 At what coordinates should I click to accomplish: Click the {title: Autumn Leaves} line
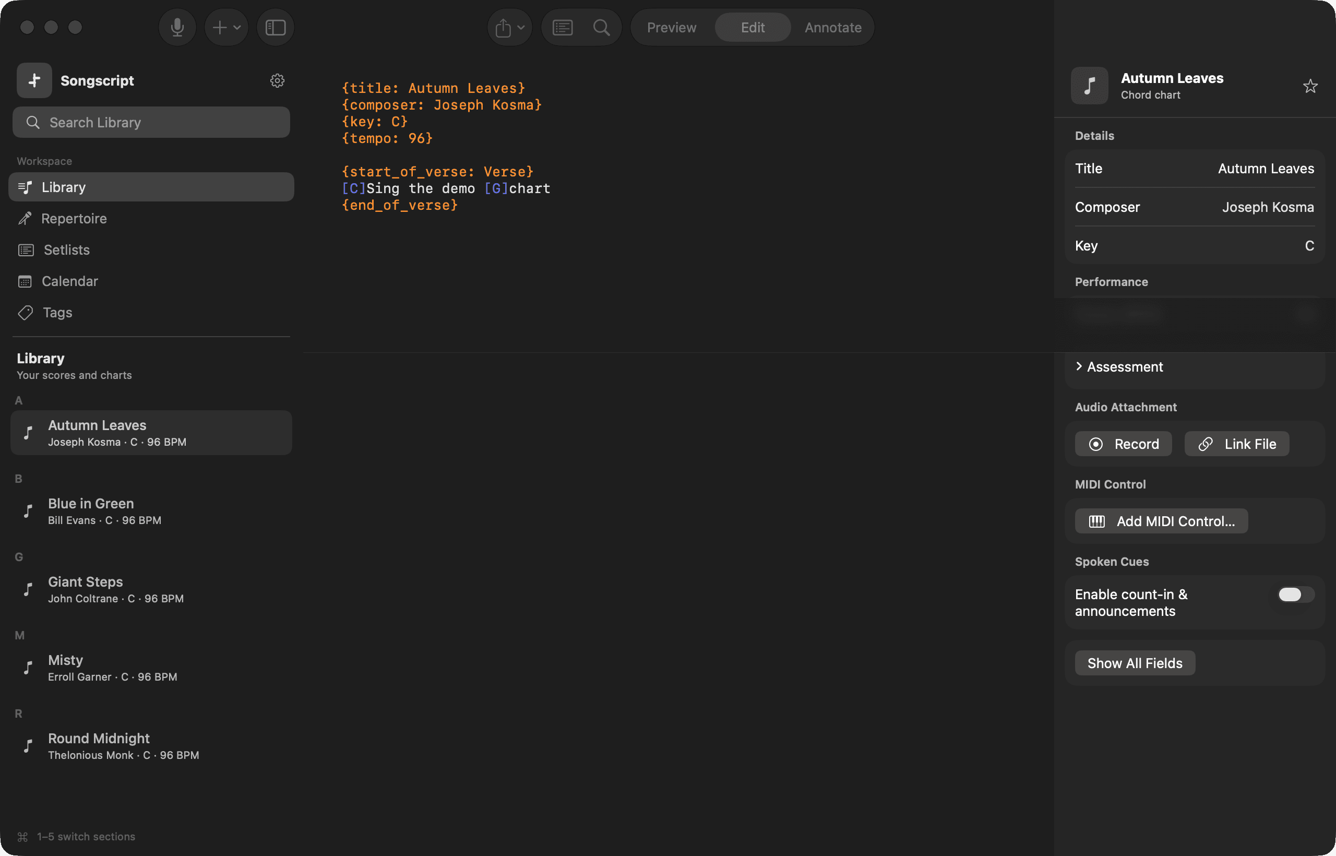pos(434,88)
